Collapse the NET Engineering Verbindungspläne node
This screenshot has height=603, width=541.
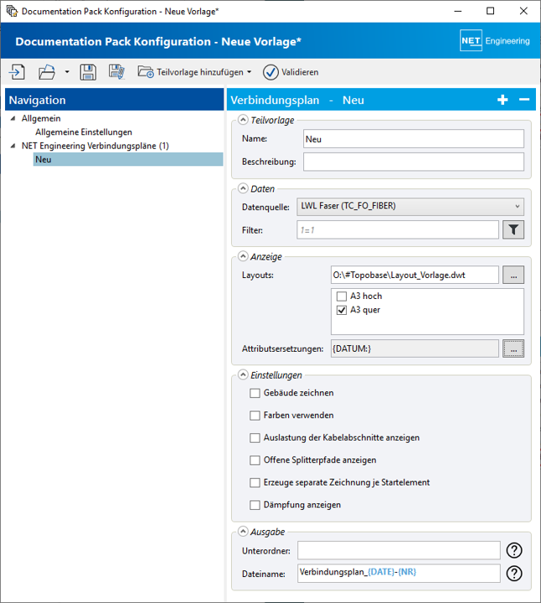click(13, 146)
